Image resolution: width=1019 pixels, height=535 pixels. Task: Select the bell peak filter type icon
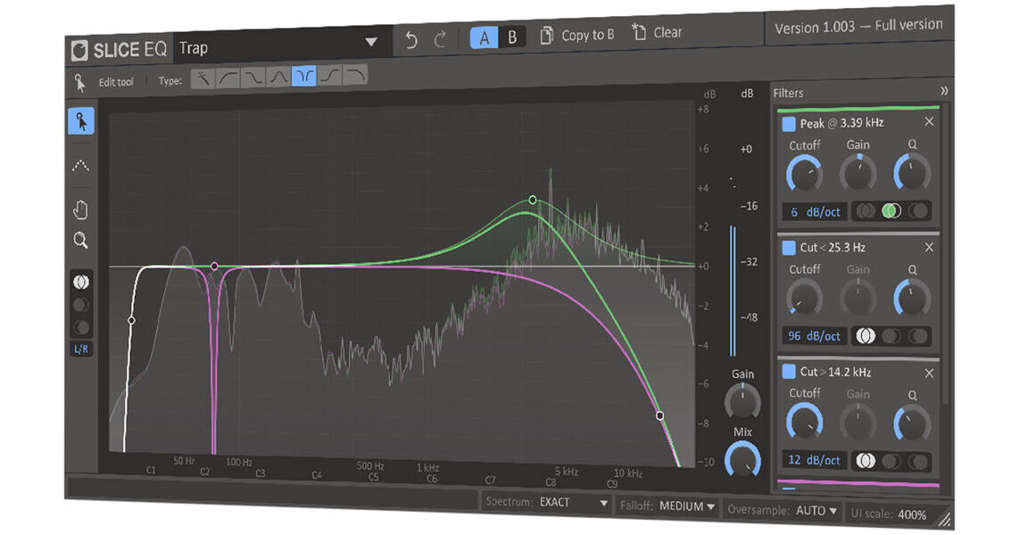coord(278,77)
